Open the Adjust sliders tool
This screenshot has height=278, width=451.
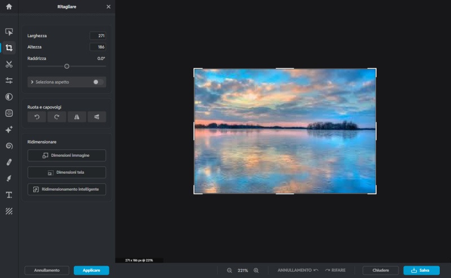coord(9,81)
